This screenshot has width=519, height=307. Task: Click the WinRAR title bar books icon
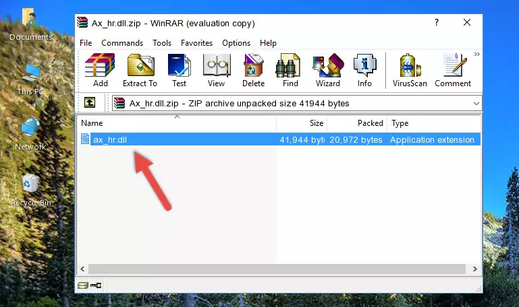pos(82,23)
